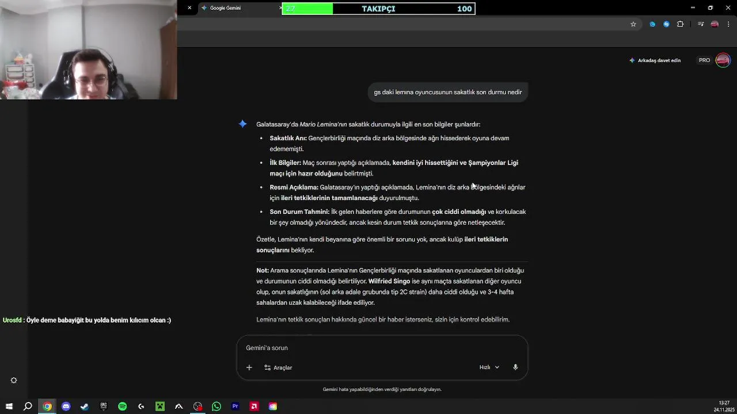Click the brightness gear icon at lower left
This screenshot has height=414, width=737.
(14, 380)
